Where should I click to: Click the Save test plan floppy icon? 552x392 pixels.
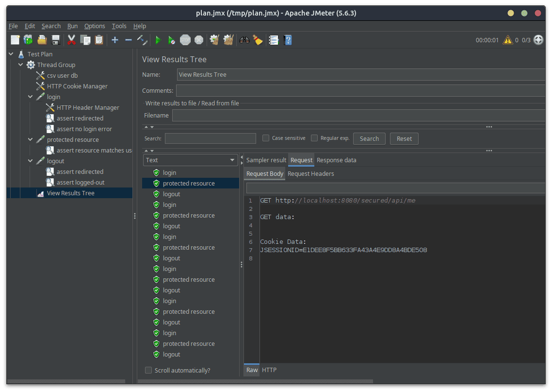tap(56, 40)
